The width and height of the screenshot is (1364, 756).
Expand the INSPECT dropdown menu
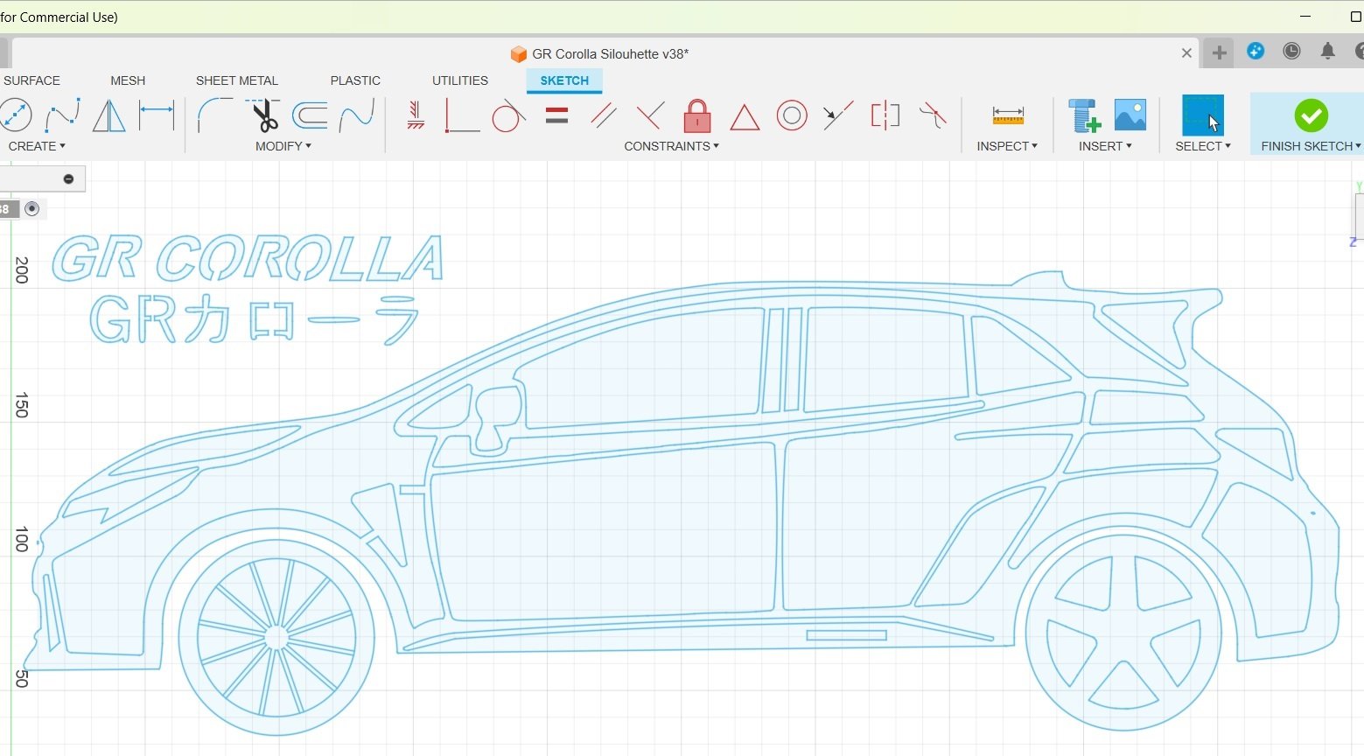[x=1007, y=146]
